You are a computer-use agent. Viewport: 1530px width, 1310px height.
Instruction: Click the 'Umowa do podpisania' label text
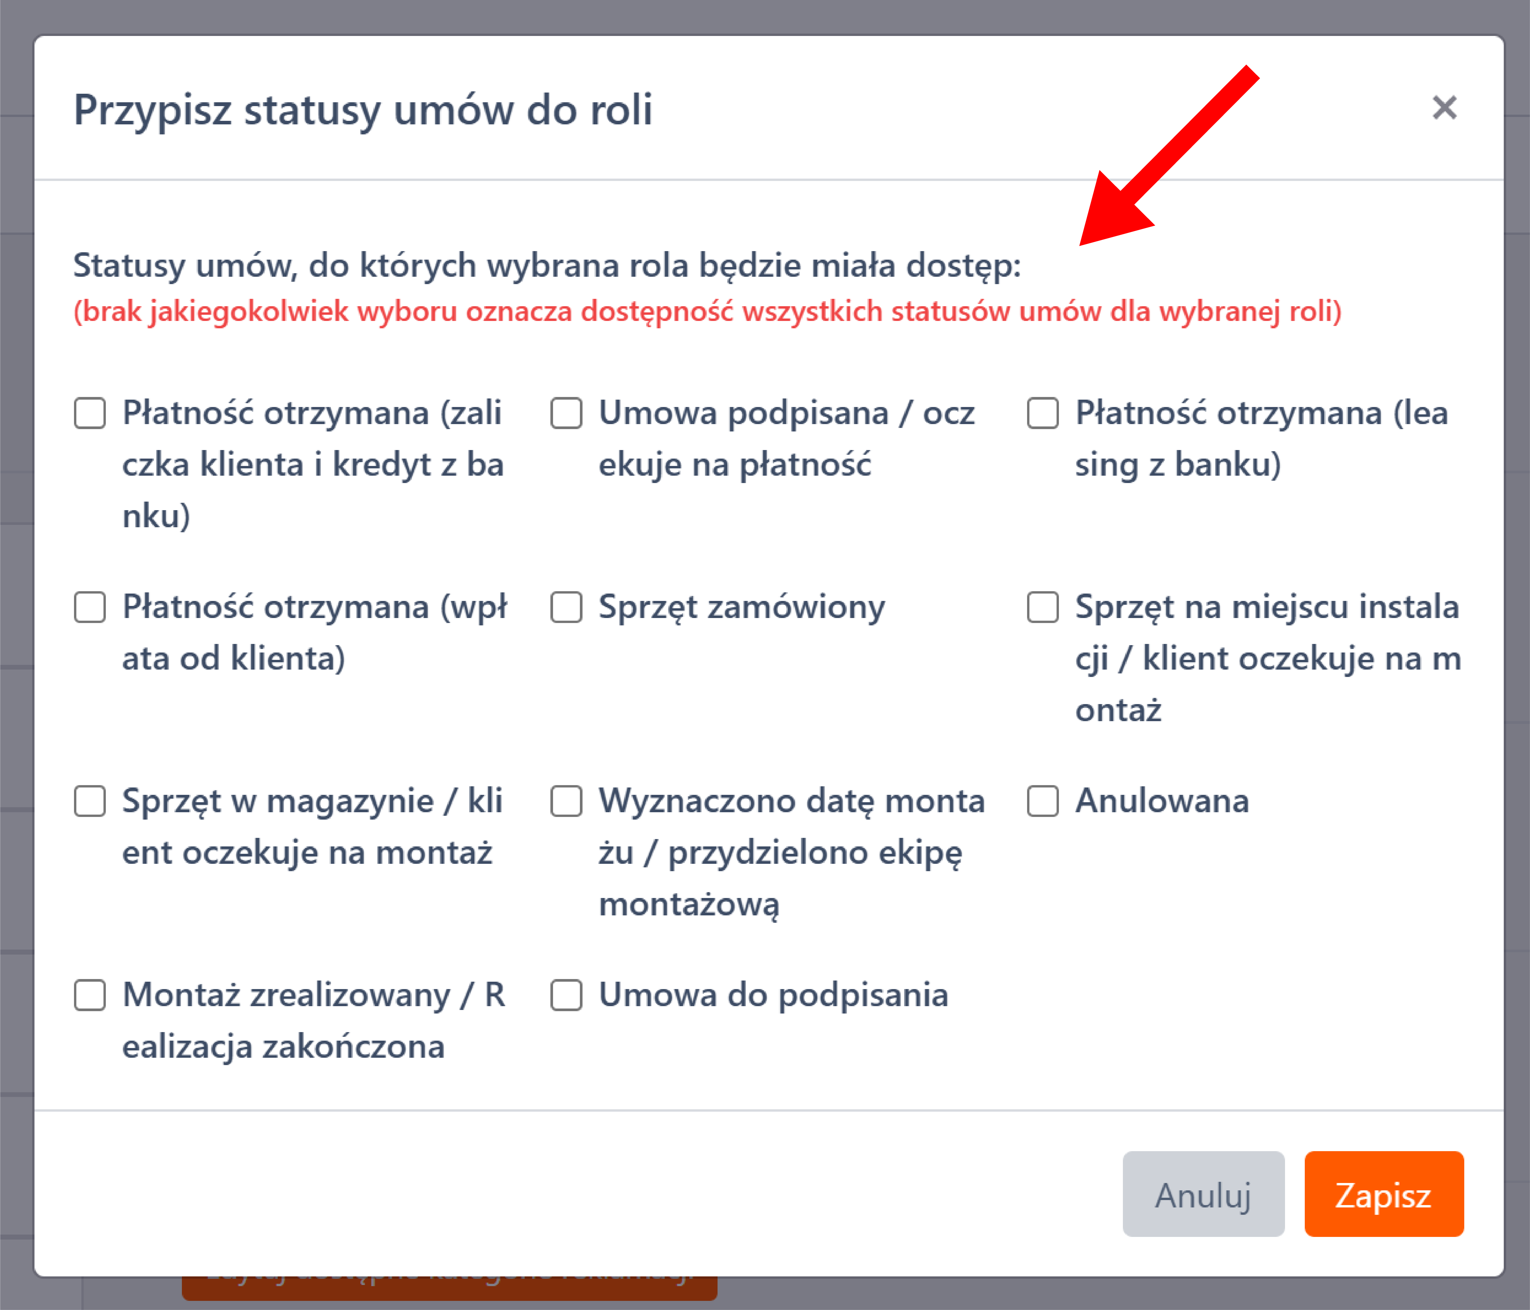point(773,996)
